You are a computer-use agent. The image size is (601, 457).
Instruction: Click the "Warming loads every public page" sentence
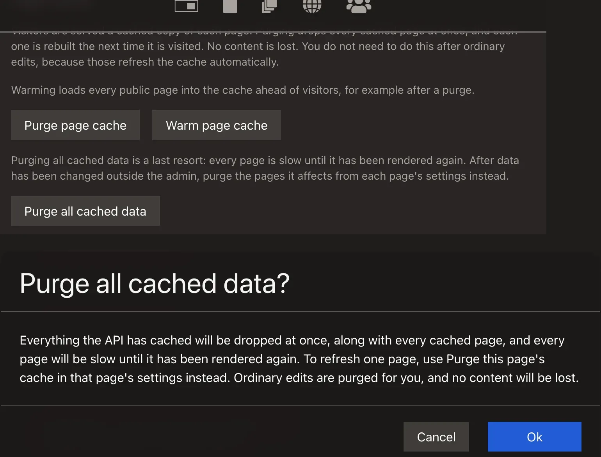click(243, 90)
